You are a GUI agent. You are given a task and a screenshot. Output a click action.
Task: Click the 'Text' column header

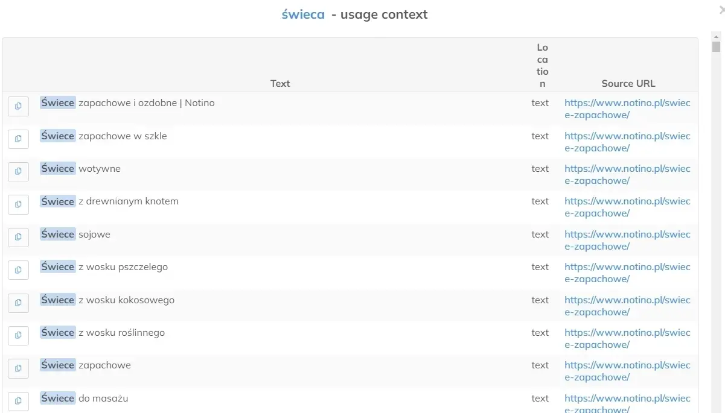279,83
